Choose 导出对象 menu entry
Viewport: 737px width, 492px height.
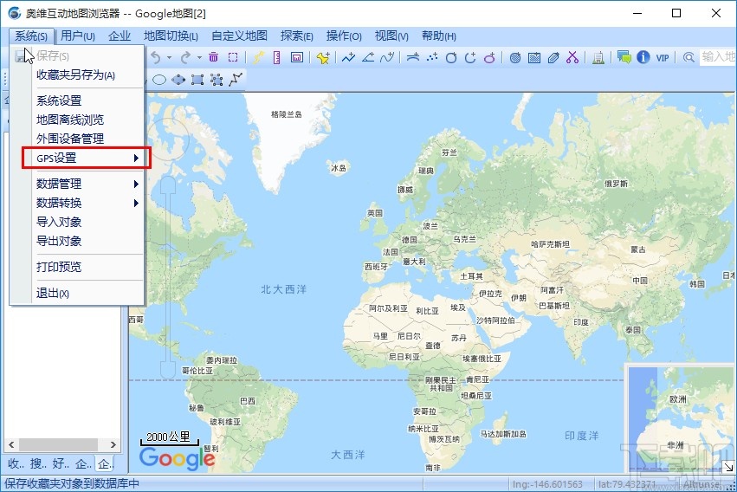pos(76,241)
